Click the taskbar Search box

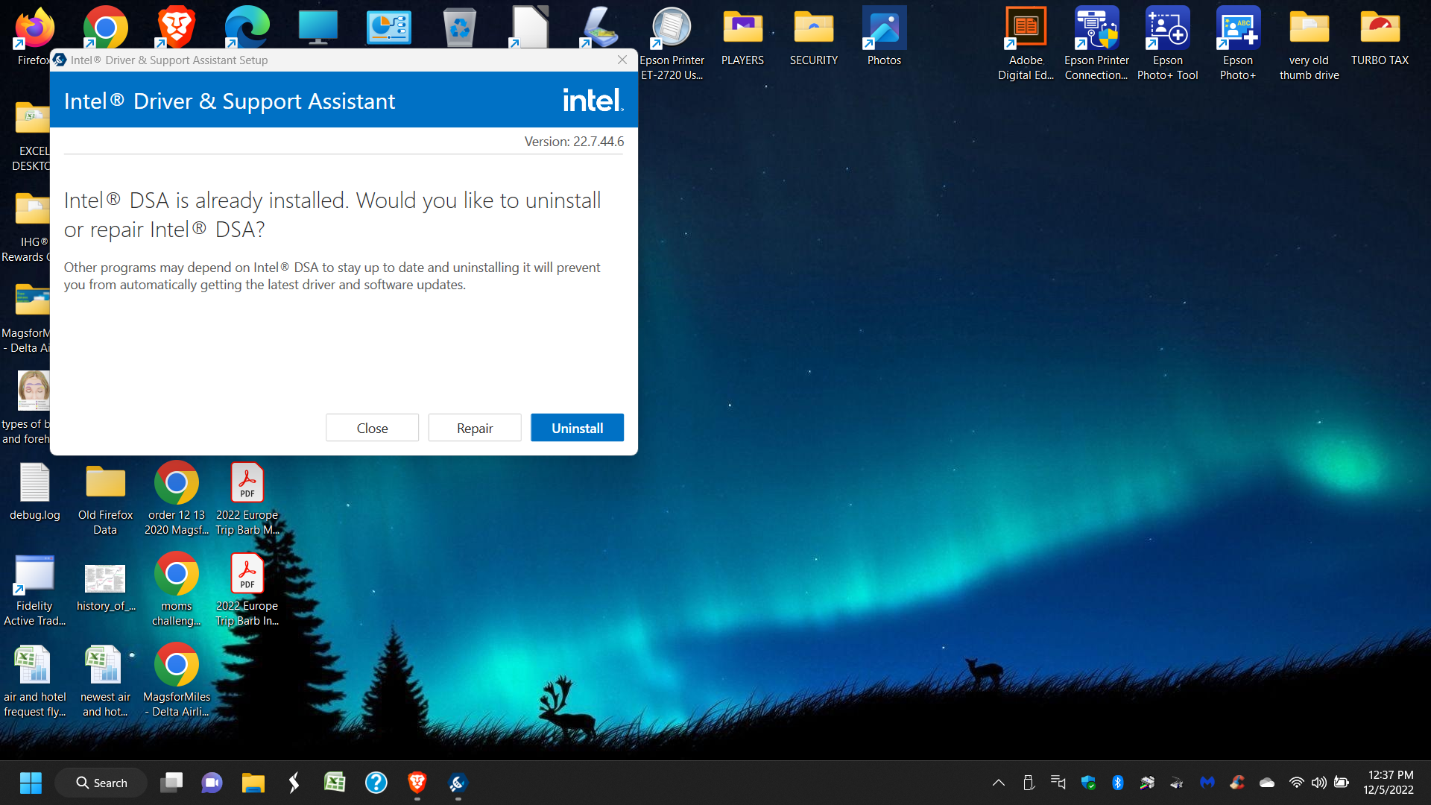tap(101, 783)
